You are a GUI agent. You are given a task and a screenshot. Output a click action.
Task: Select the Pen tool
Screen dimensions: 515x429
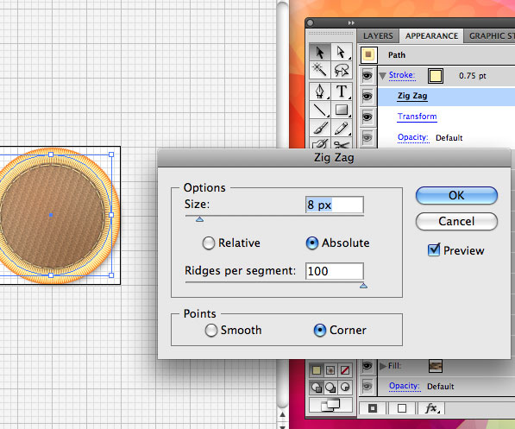click(x=319, y=91)
